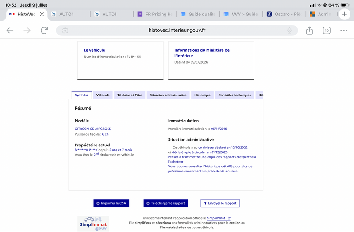Switch to the Oscaro tab
This screenshot has height=232, width=354.
click(x=285, y=14)
